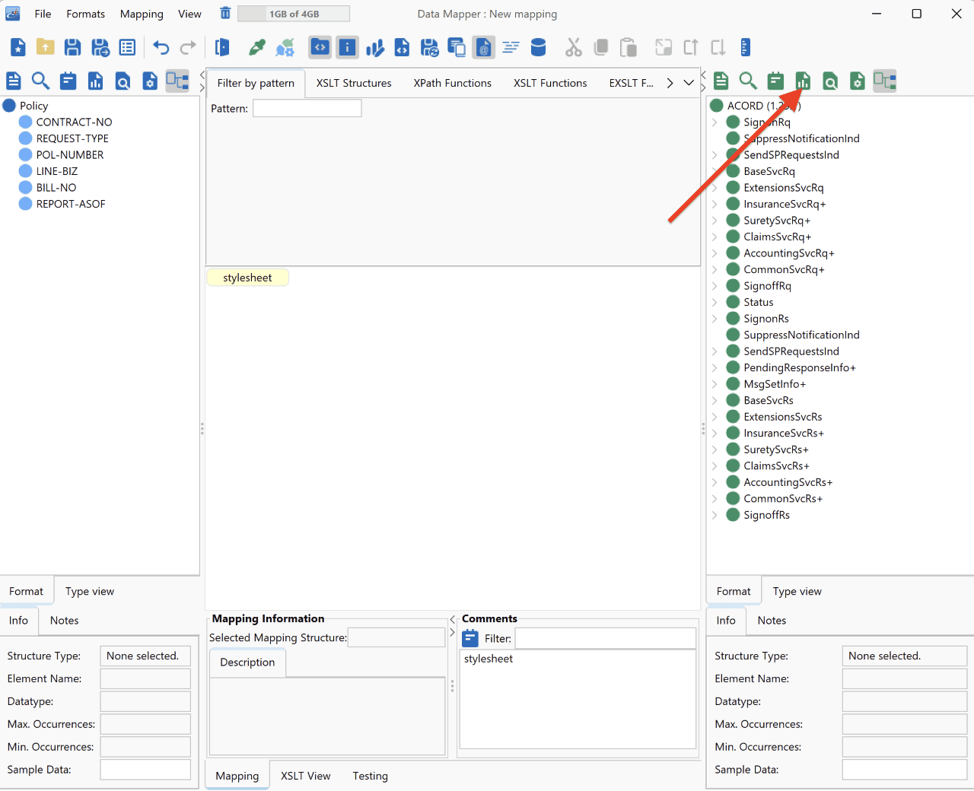The image size is (974, 791).
Task: Open a file with the yellow folder icon
Action: pos(46,47)
